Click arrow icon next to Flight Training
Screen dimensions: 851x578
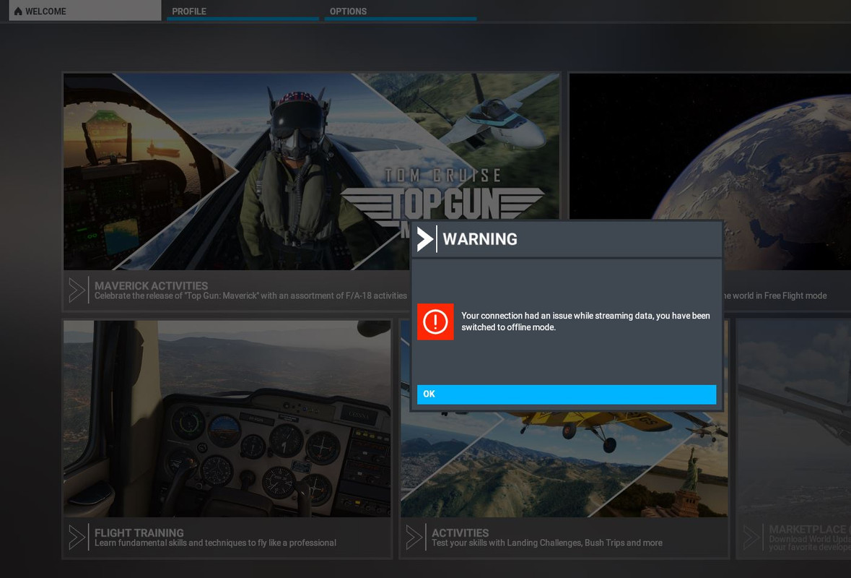[x=77, y=538]
